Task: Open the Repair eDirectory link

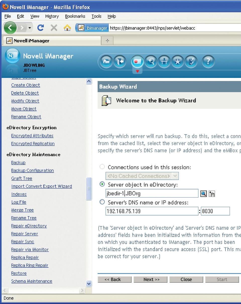Action: tap(29, 226)
